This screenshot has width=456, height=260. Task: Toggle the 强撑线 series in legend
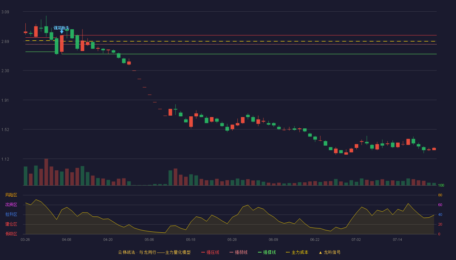coord(269,252)
